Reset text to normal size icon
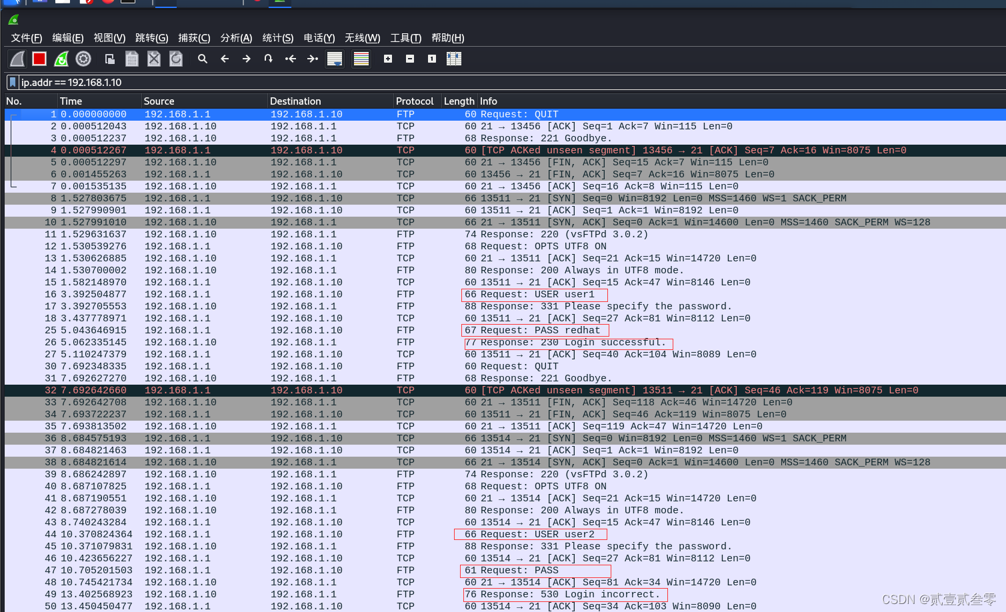The height and width of the screenshot is (612, 1006). pyautogui.click(x=432, y=59)
